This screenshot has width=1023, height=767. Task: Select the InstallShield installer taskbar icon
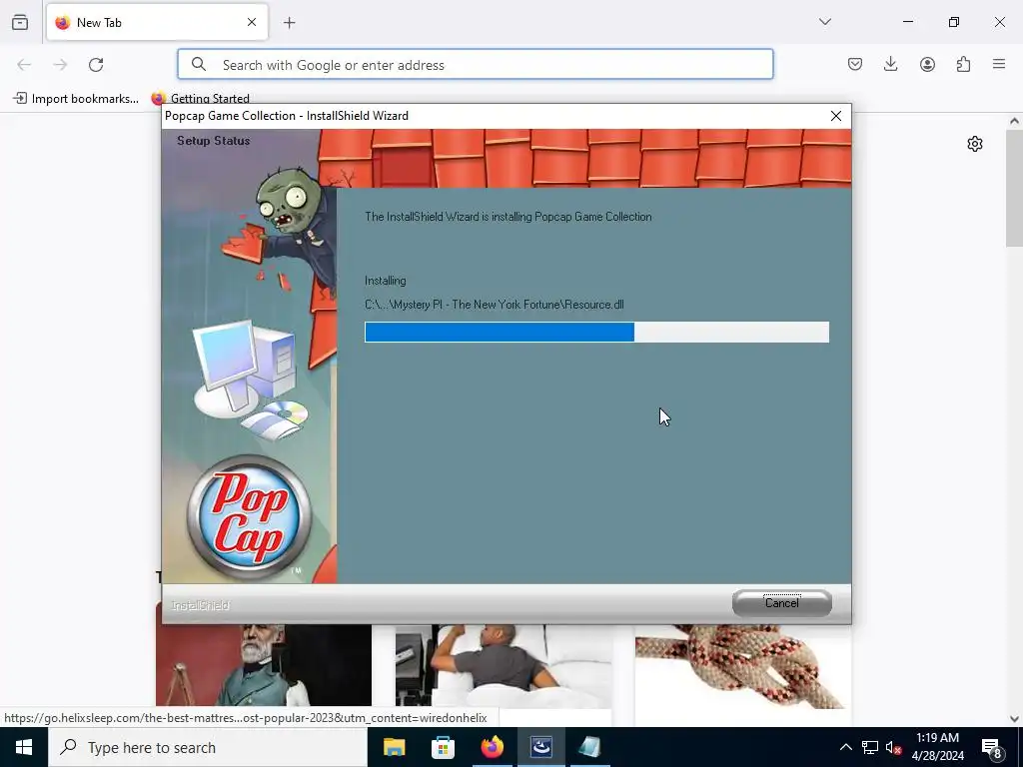coord(540,747)
